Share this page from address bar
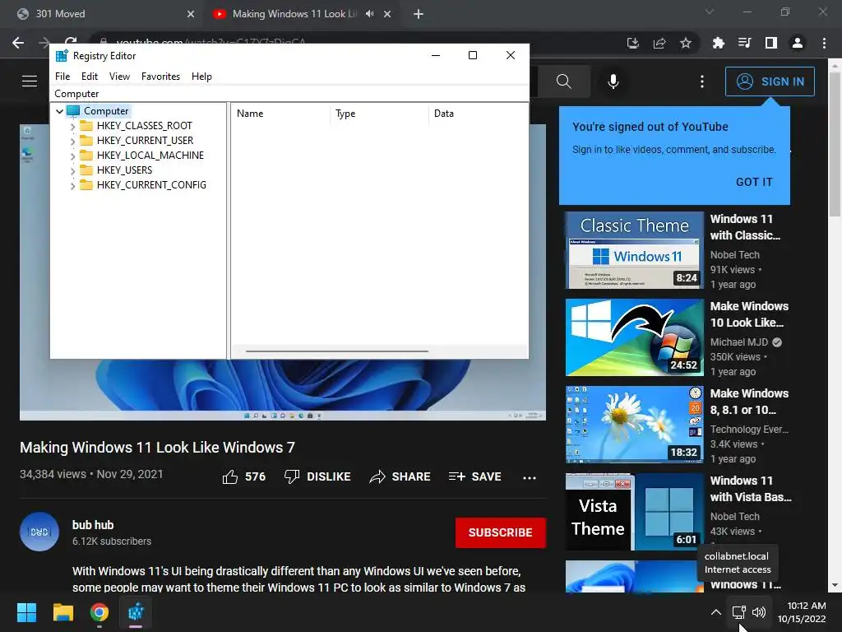Screen dimensions: 842x632 659,43
